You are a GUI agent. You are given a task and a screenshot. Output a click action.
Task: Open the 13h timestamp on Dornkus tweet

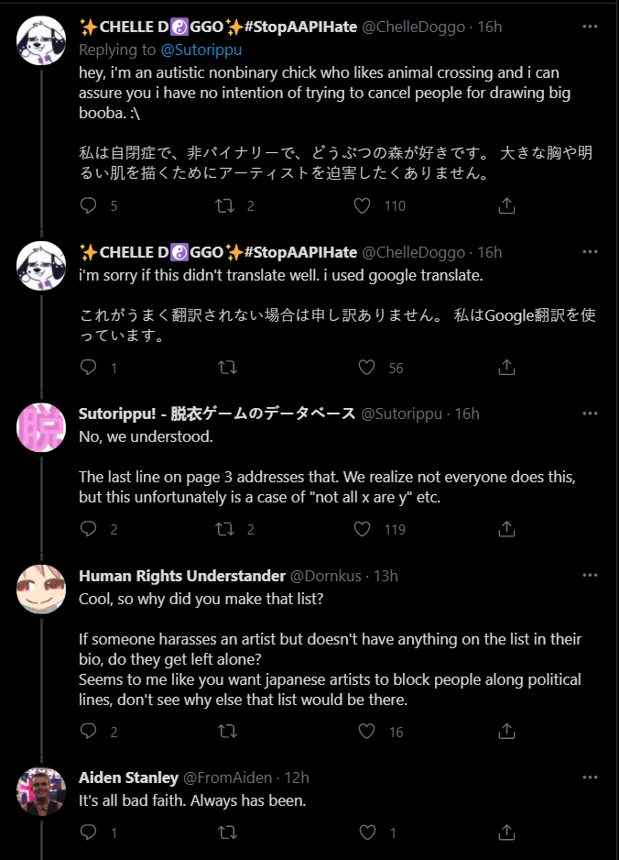(x=386, y=576)
